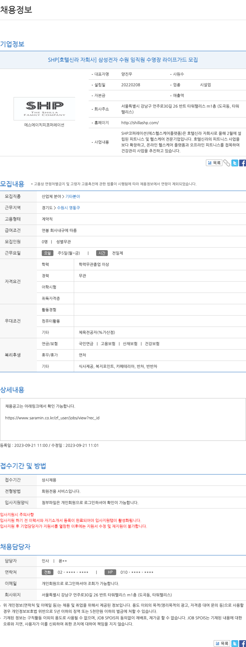This screenshot has width=246, height=647.
Task: Click the HP badge in the 연락처 row
Action: point(110,572)
